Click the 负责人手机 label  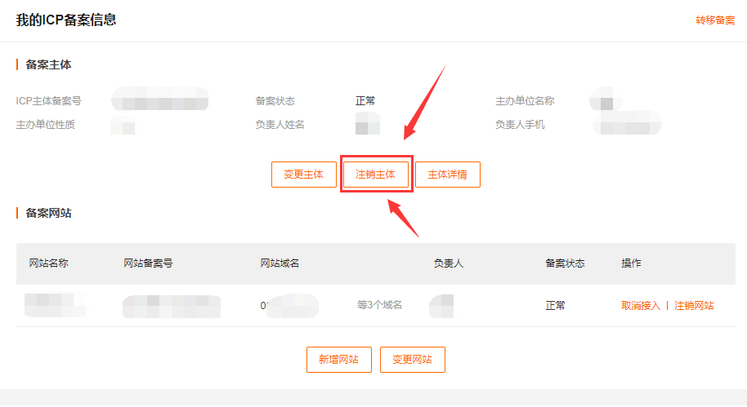click(520, 125)
